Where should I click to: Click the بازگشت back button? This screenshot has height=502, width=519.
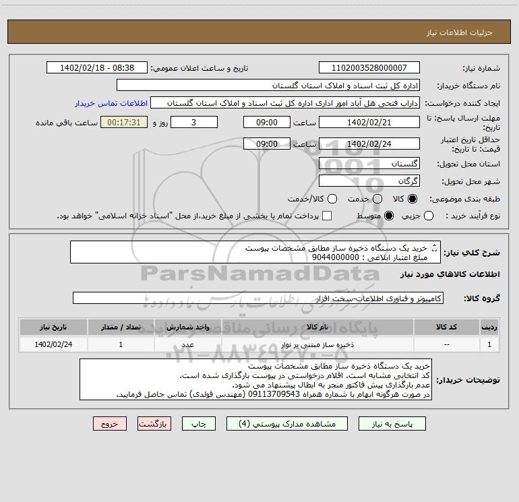pyautogui.click(x=154, y=424)
